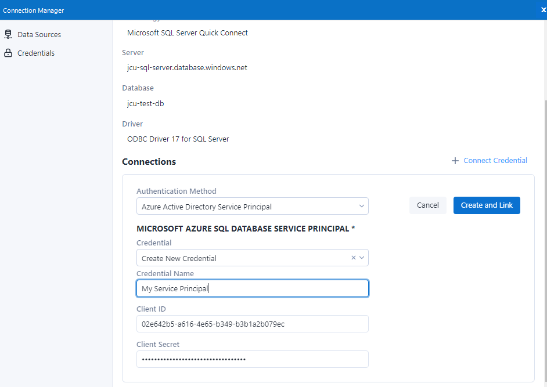547x387 pixels.
Task: Switch to the Credentials section
Action: tap(36, 53)
